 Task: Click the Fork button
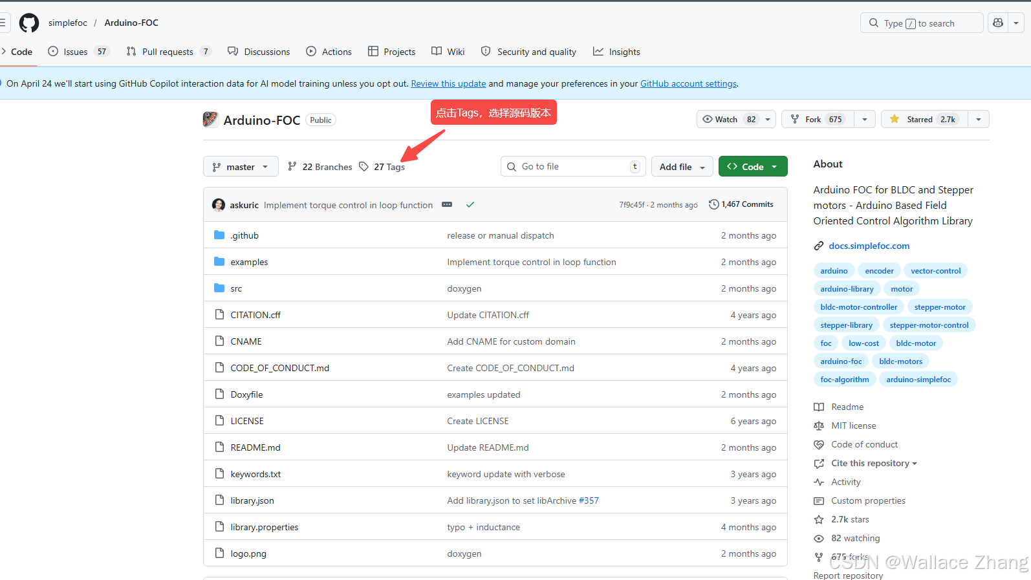coord(818,119)
